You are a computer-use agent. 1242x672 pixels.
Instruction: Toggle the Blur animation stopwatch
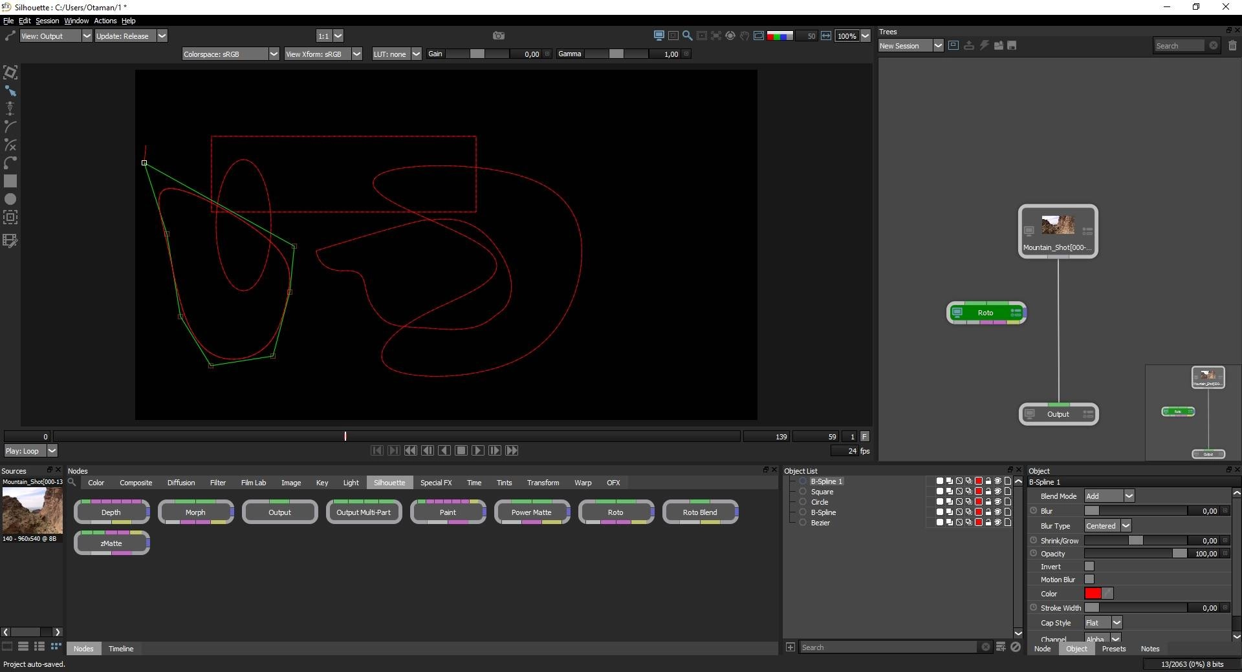[x=1034, y=510]
